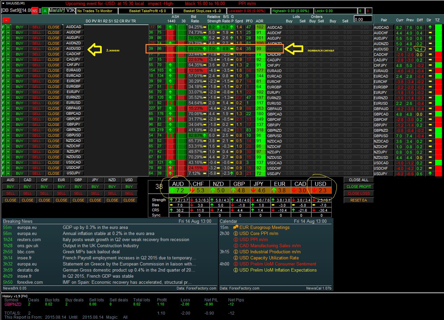Toggle the F button for EURUSD row

point(3,103)
